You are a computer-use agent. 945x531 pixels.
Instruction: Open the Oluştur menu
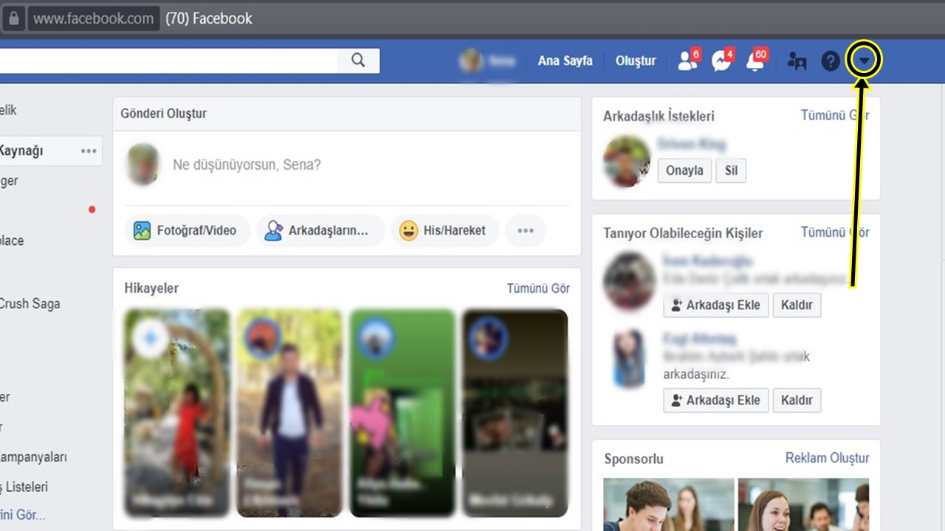[636, 60]
